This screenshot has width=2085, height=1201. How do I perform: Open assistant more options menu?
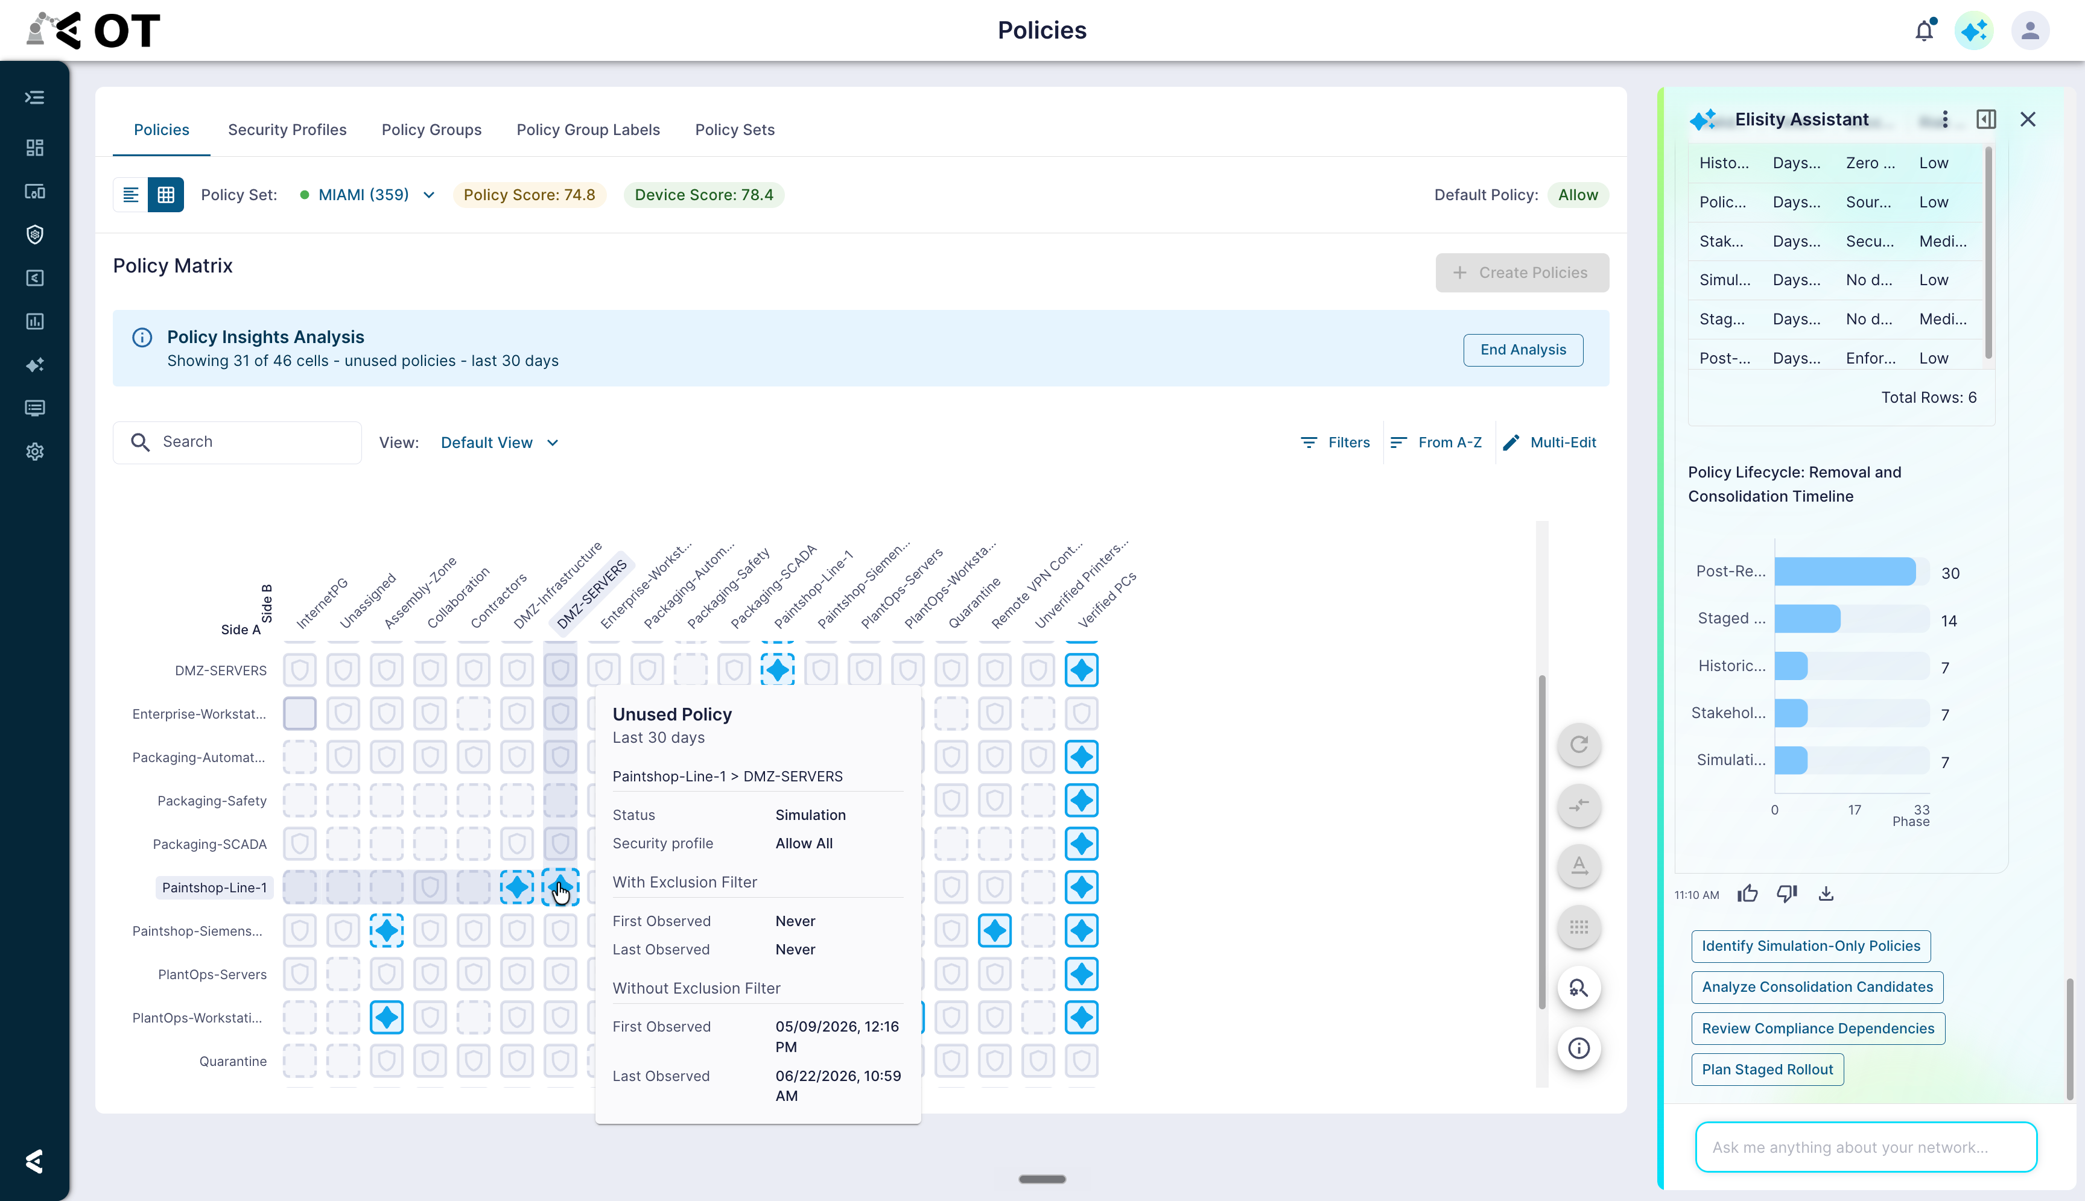coord(1946,119)
